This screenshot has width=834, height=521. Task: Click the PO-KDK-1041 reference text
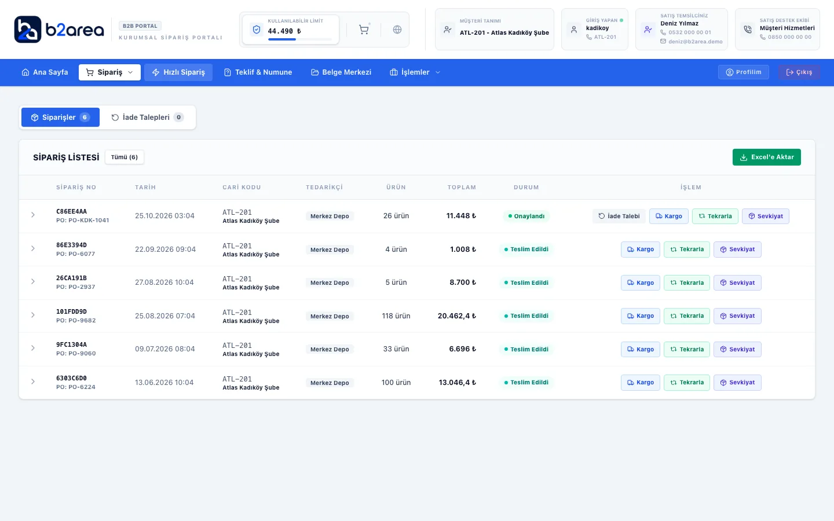point(83,221)
